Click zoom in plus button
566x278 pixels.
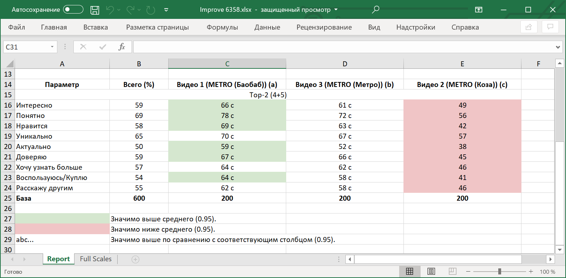(531, 272)
